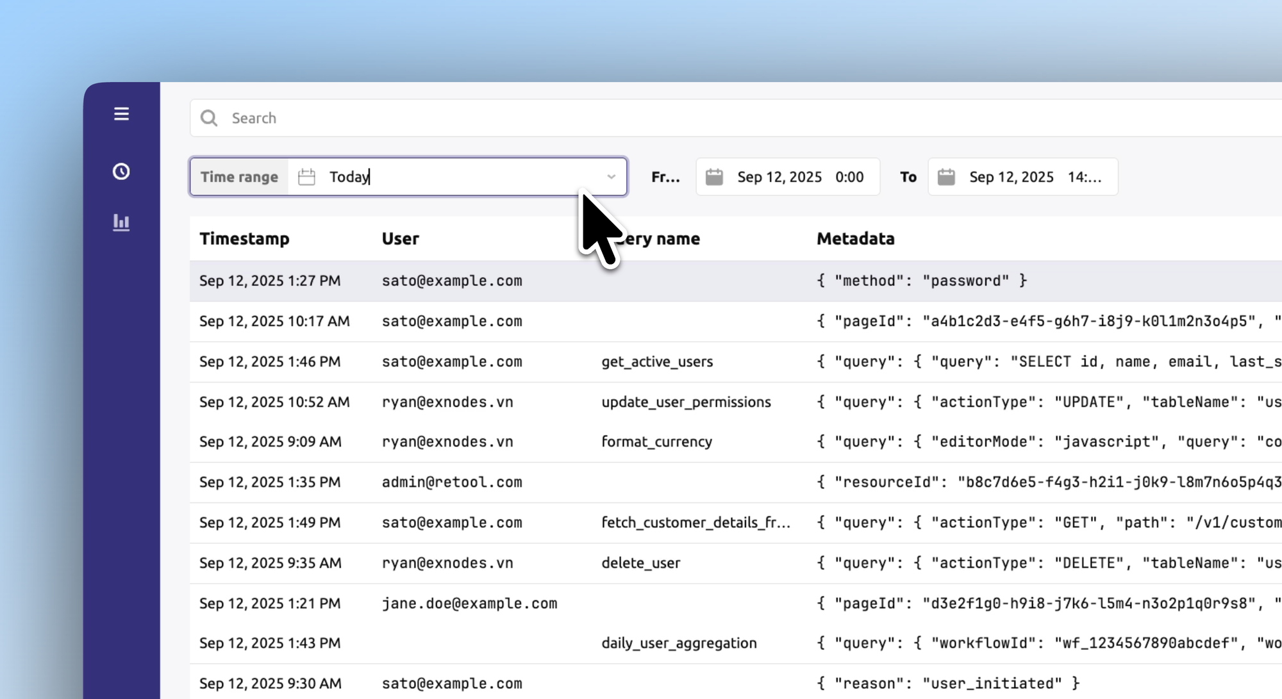Open the To date Sep 12, 2025 picker
Viewport: 1282px width, 699px height.
(x=1011, y=177)
